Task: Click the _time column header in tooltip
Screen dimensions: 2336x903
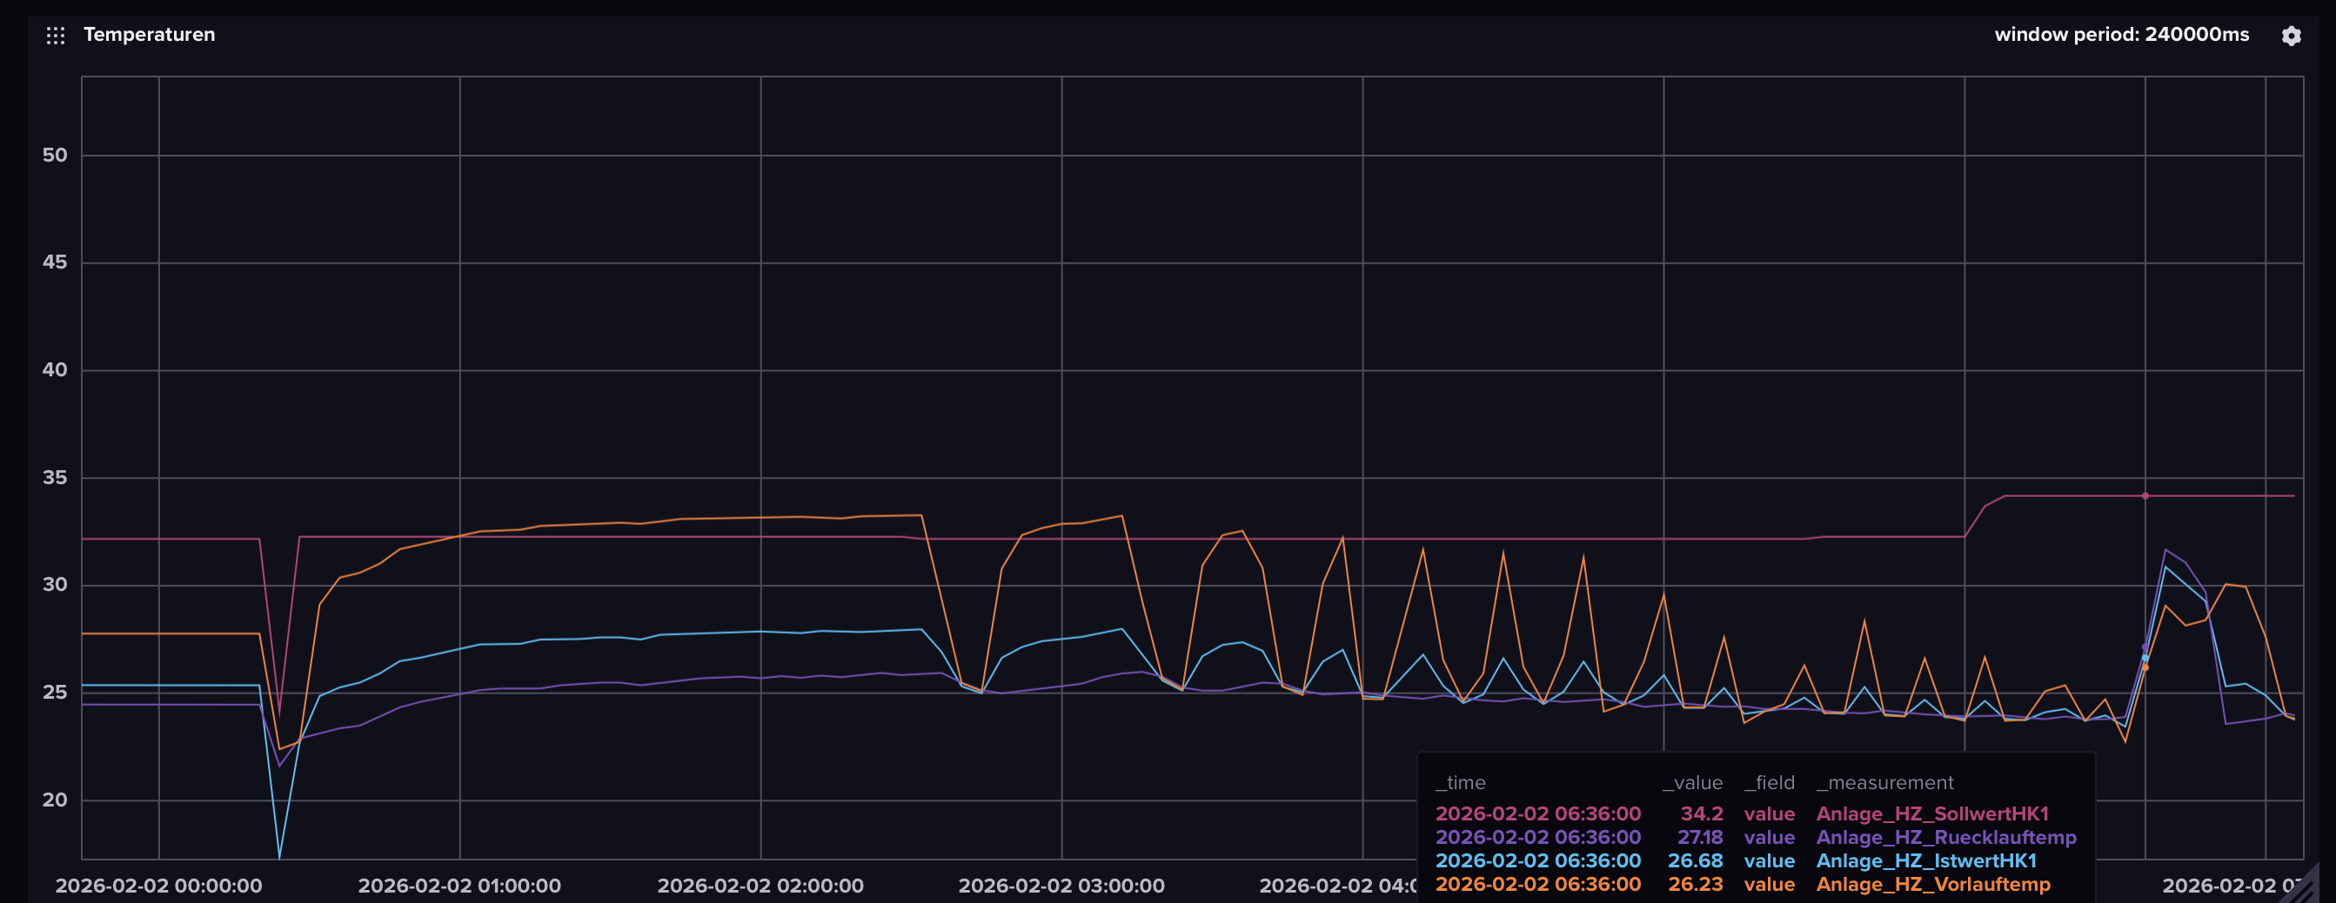Action: click(x=1460, y=782)
